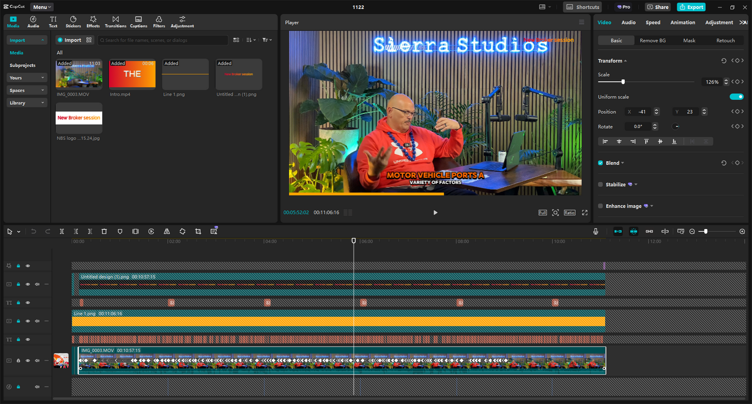Image resolution: width=752 pixels, height=404 pixels.
Task: Switch to the Animation tab in the inspector
Action: (x=683, y=23)
